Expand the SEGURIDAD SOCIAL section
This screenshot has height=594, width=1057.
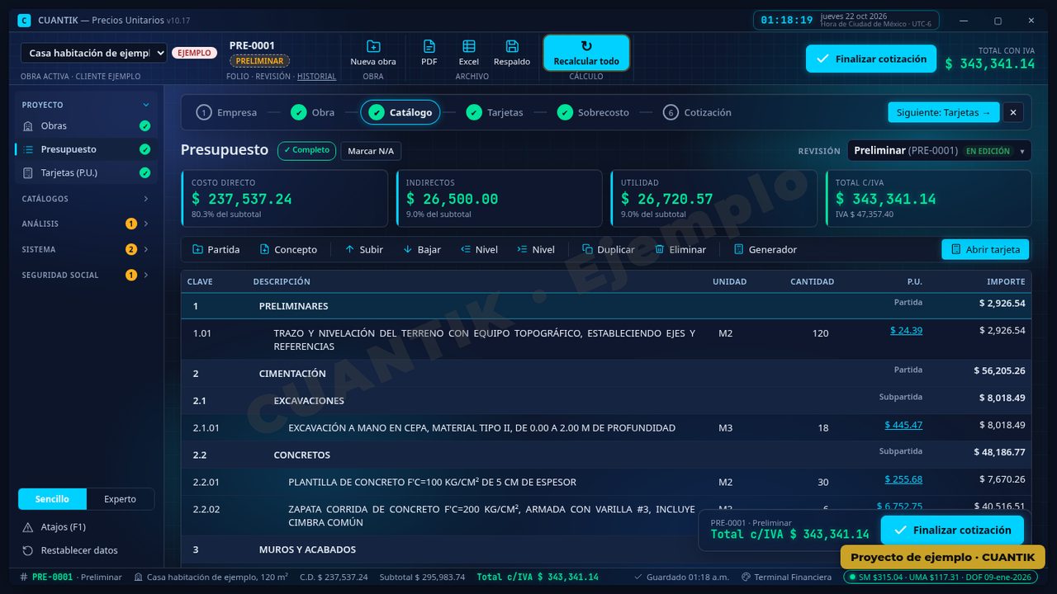86,275
